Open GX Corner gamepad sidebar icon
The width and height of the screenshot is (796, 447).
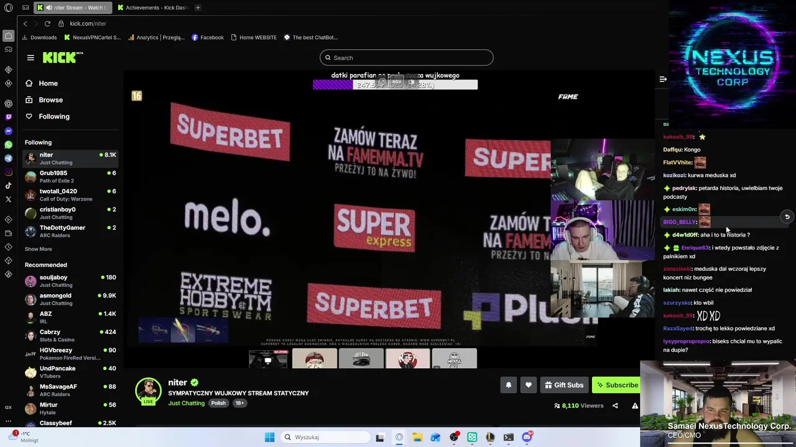point(8,49)
